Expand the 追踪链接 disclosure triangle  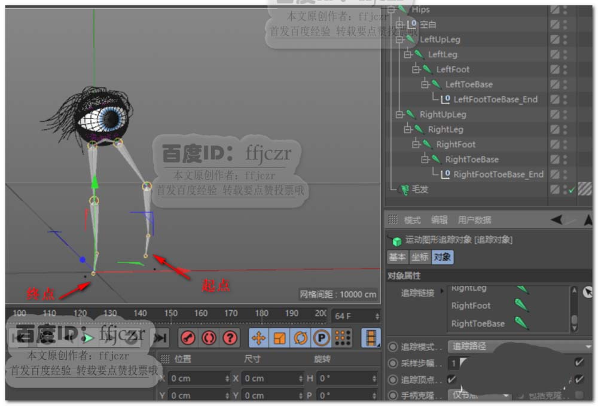[x=442, y=291]
